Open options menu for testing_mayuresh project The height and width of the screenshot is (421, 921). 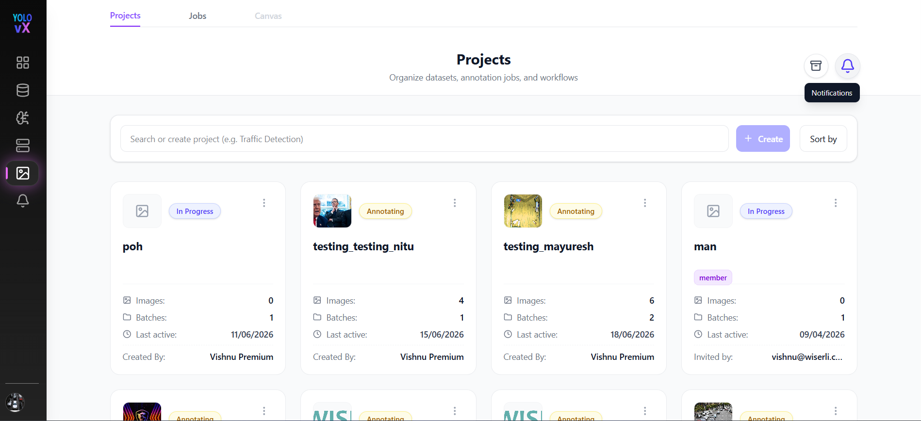(645, 203)
